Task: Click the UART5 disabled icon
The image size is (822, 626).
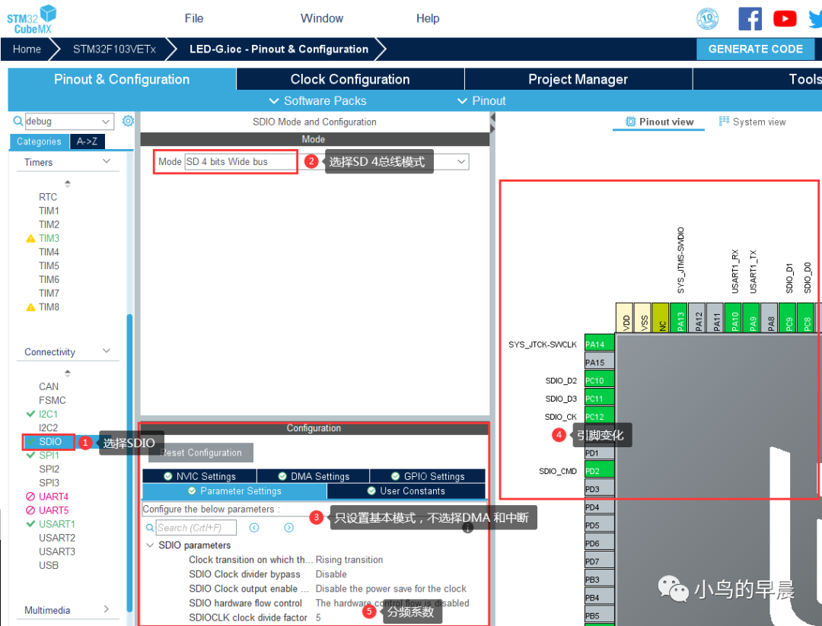Action: click(30, 510)
